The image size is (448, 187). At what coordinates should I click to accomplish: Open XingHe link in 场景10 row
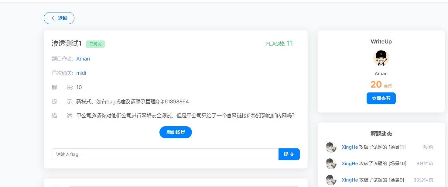click(x=350, y=164)
